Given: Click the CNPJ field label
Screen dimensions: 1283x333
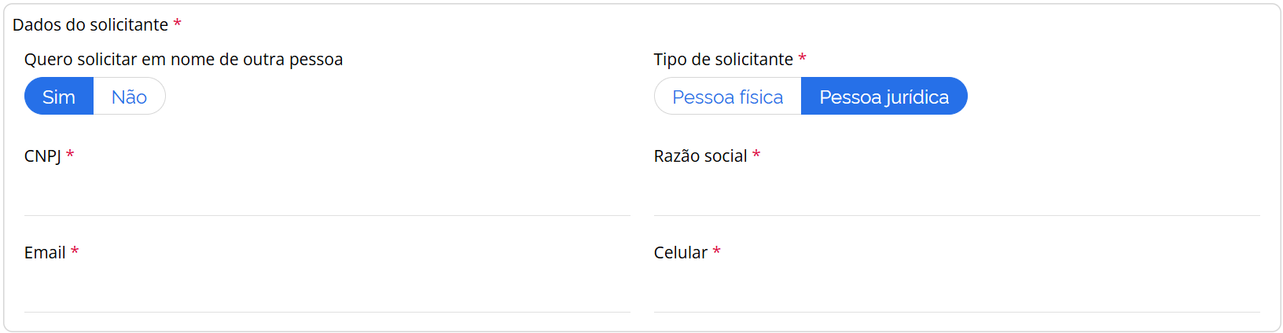Looking at the screenshot, I should pyautogui.click(x=42, y=156).
